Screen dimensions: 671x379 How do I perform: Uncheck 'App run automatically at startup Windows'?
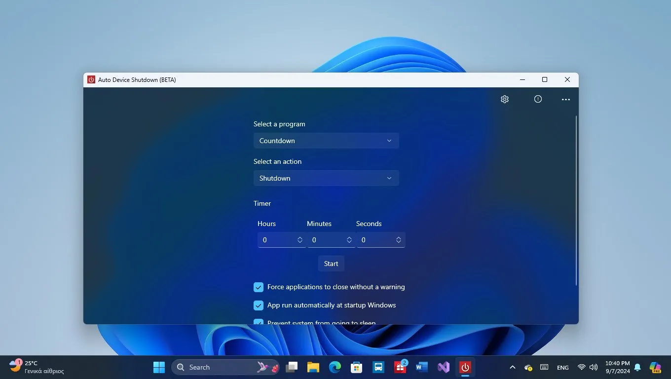(x=259, y=305)
